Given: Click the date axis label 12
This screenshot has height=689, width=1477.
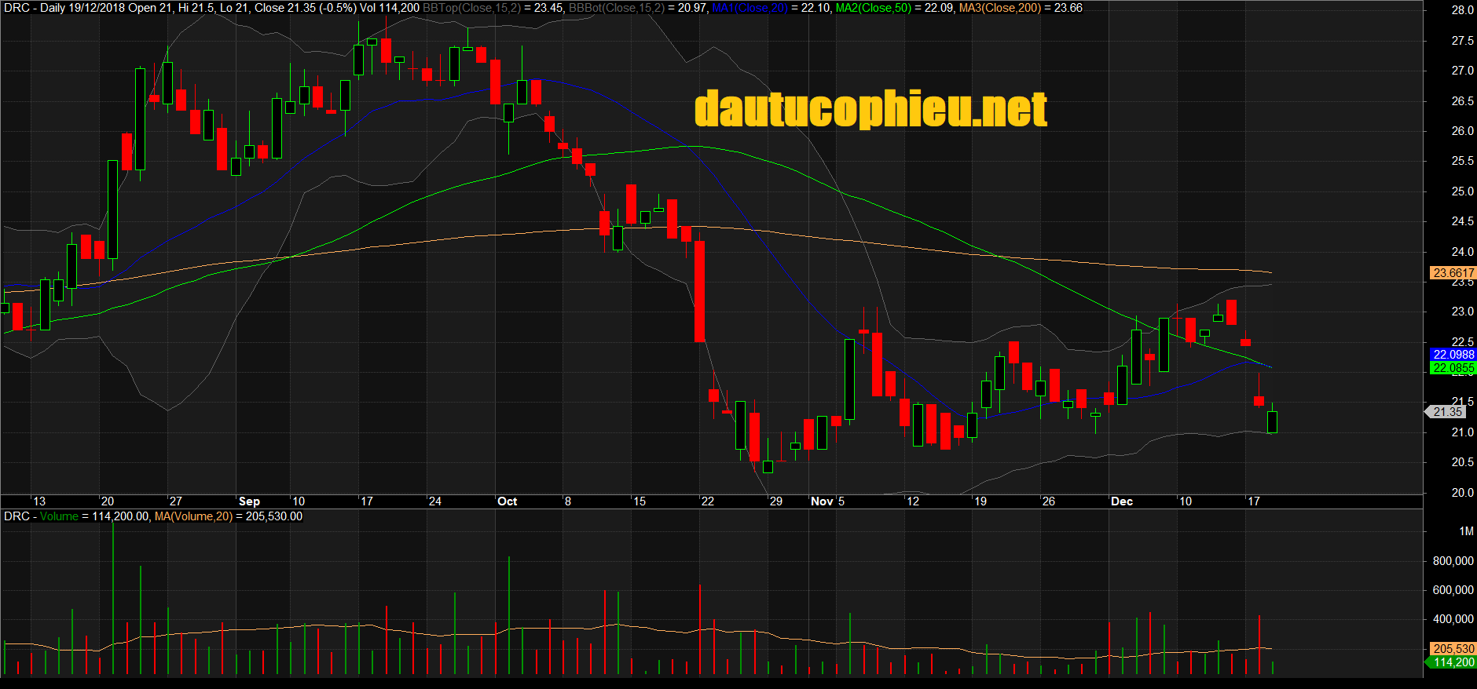Looking at the screenshot, I should 912,501.
